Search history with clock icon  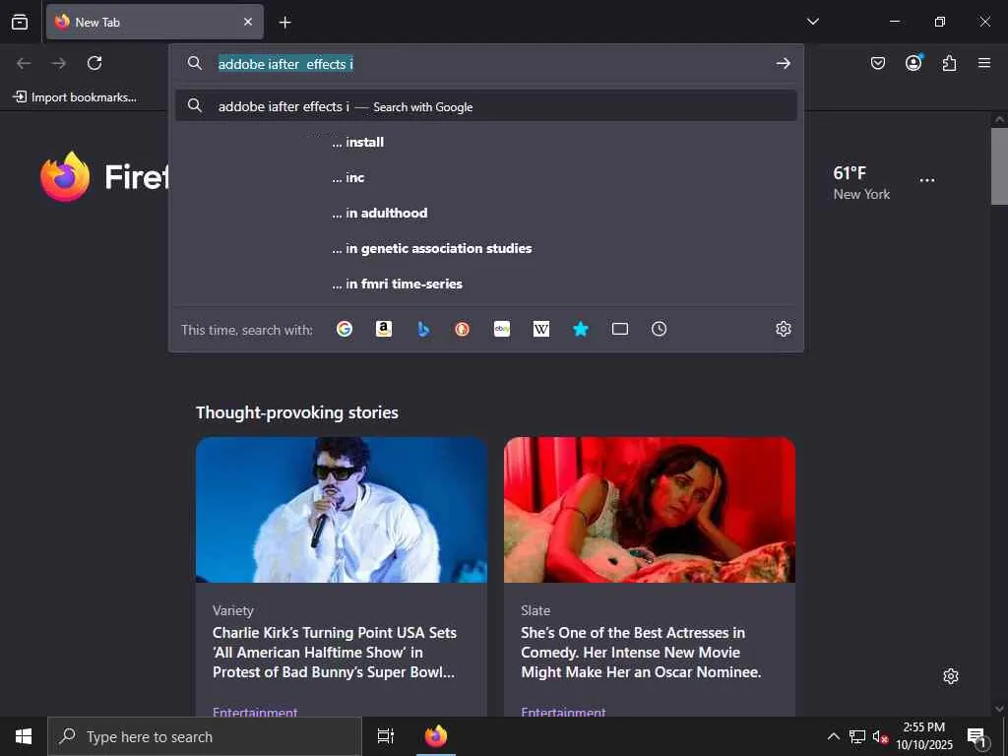click(659, 329)
